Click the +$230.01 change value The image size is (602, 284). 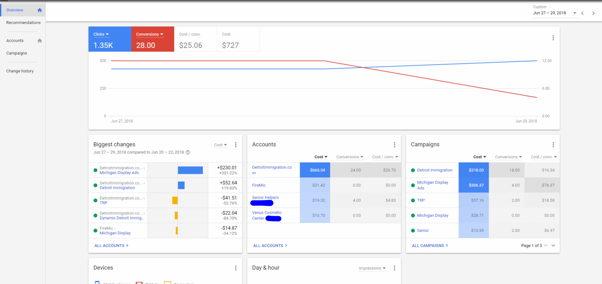(x=227, y=168)
